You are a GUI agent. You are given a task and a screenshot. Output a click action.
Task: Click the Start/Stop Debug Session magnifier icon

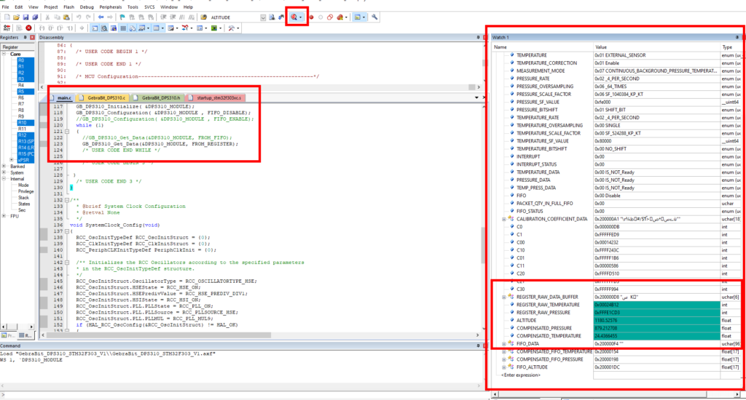pos(294,17)
